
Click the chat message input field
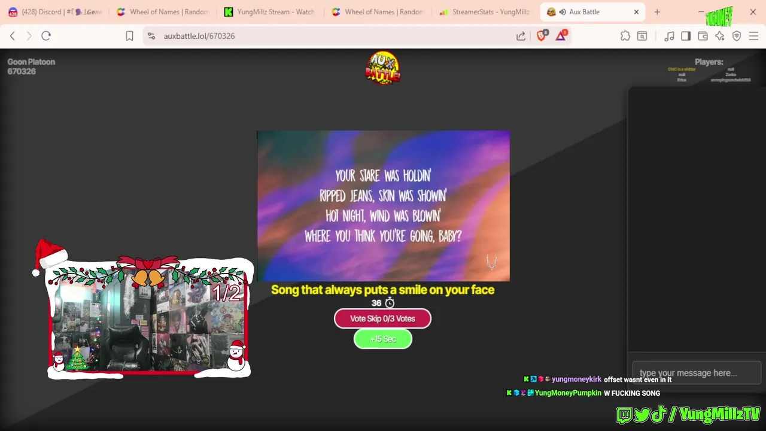[x=697, y=373]
